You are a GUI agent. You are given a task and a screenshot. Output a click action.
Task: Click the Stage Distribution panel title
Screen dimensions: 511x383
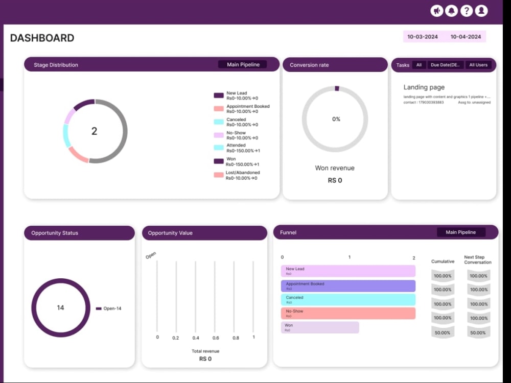click(x=56, y=65)
